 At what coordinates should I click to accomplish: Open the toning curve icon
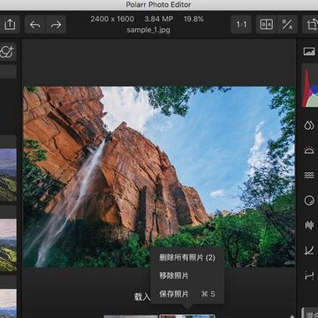(x=309, y=276)
